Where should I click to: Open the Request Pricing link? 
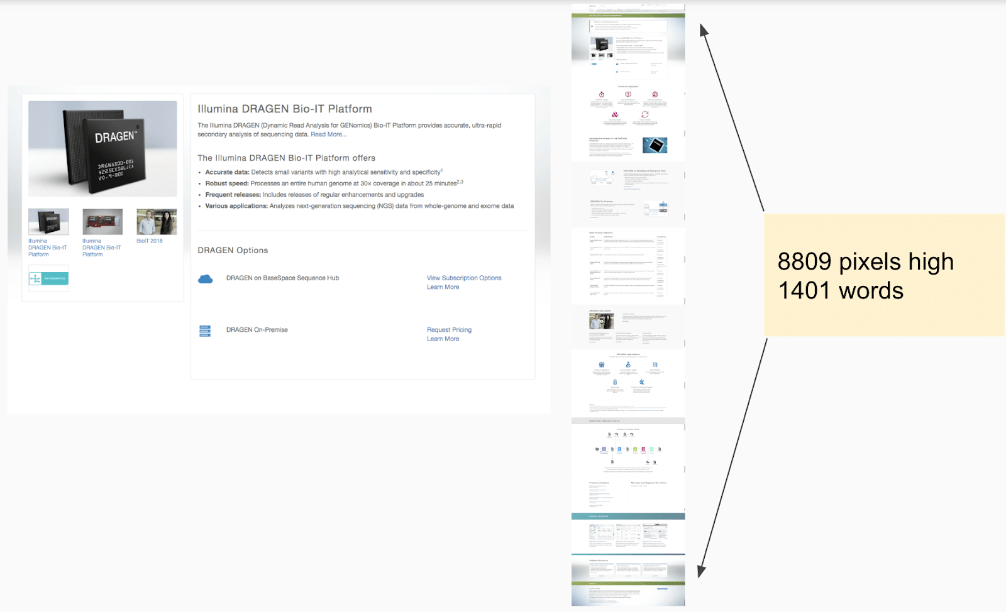click(449, 330)
